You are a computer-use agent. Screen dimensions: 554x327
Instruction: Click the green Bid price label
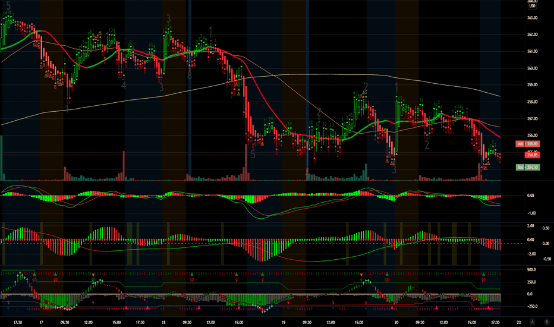(527, 167)
